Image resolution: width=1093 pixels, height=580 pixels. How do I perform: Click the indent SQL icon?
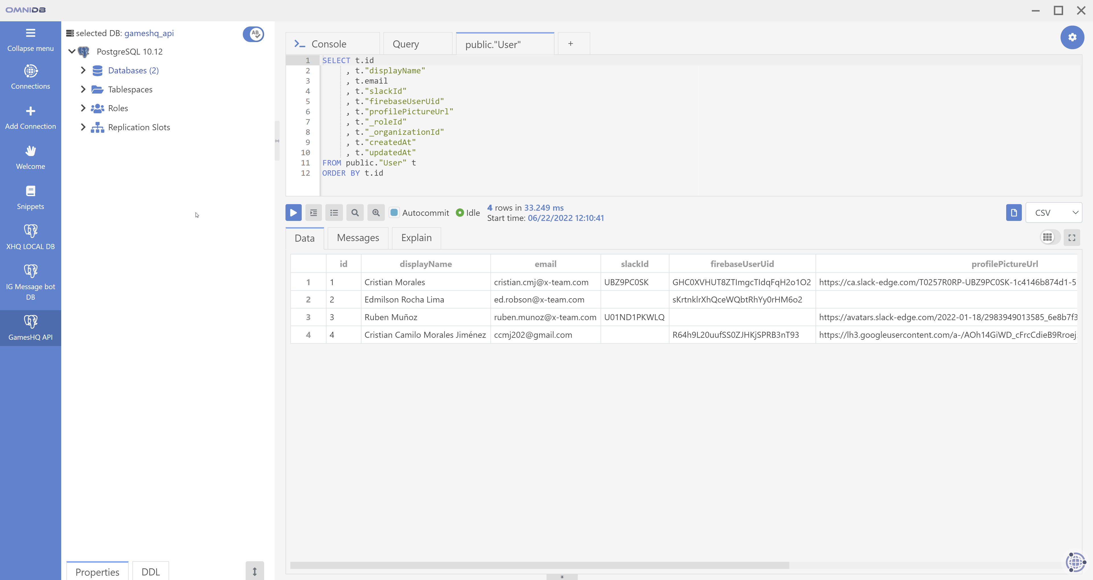[x=314, y=212]
